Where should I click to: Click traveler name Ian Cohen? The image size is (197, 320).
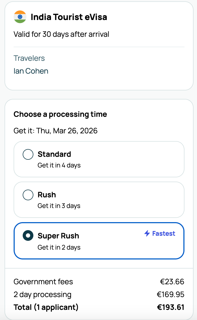(x=31, y=71)
